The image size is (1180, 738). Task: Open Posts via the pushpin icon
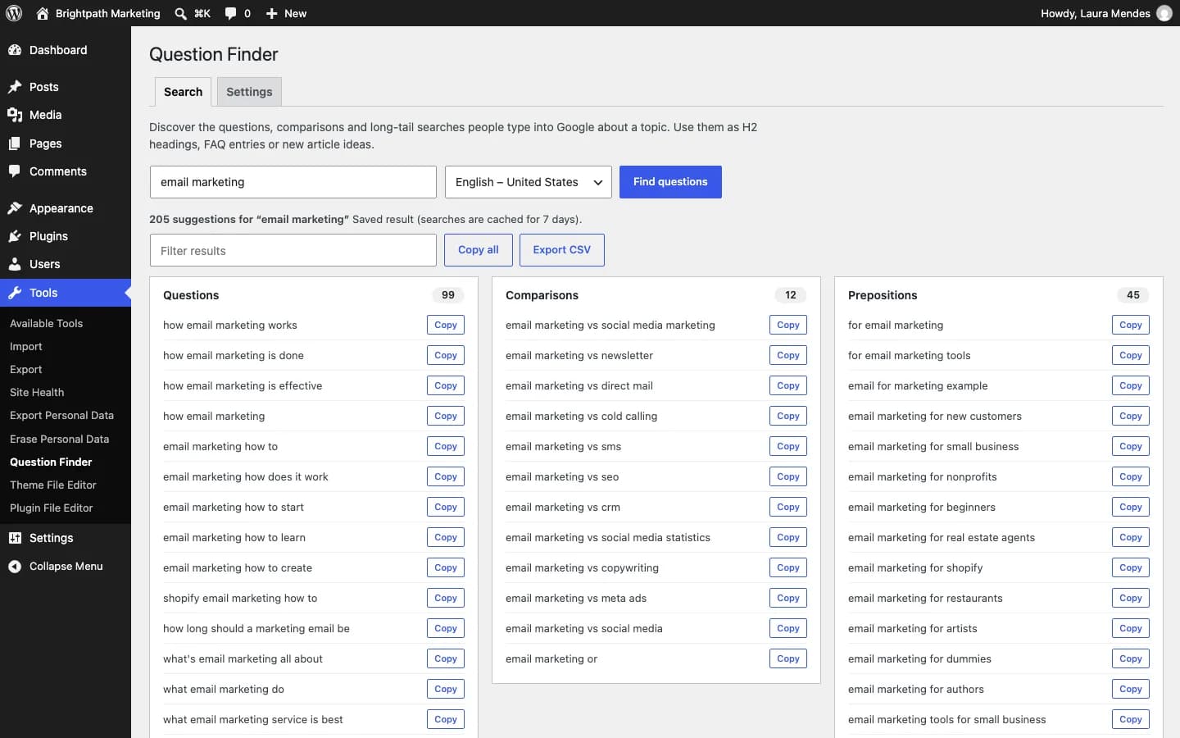(15, 87)
